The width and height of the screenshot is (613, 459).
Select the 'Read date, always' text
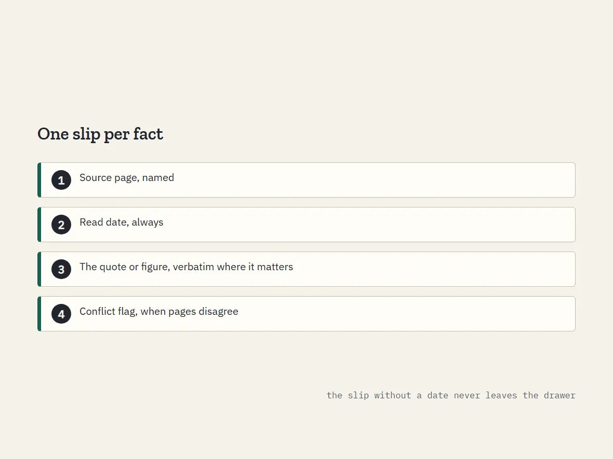[x=121, y=222]
